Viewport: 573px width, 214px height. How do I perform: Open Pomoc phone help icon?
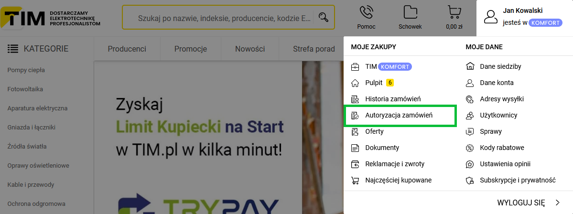tap(366, 12)
